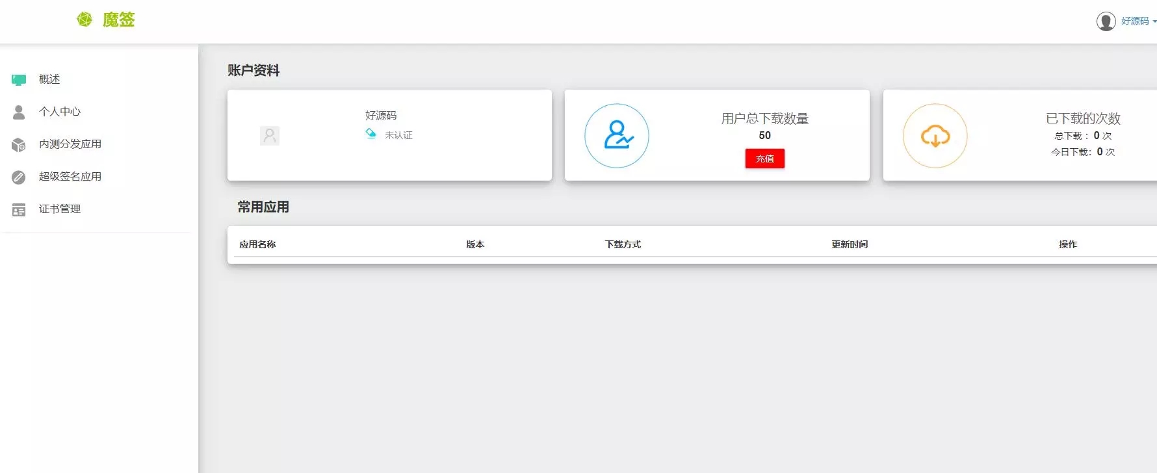Click the 个人中心 person icon
The width and height of the screenshot is (1157, 473).
(19, 112)
